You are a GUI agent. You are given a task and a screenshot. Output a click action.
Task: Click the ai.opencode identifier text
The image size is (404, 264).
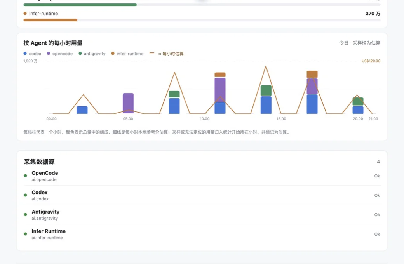44,179
